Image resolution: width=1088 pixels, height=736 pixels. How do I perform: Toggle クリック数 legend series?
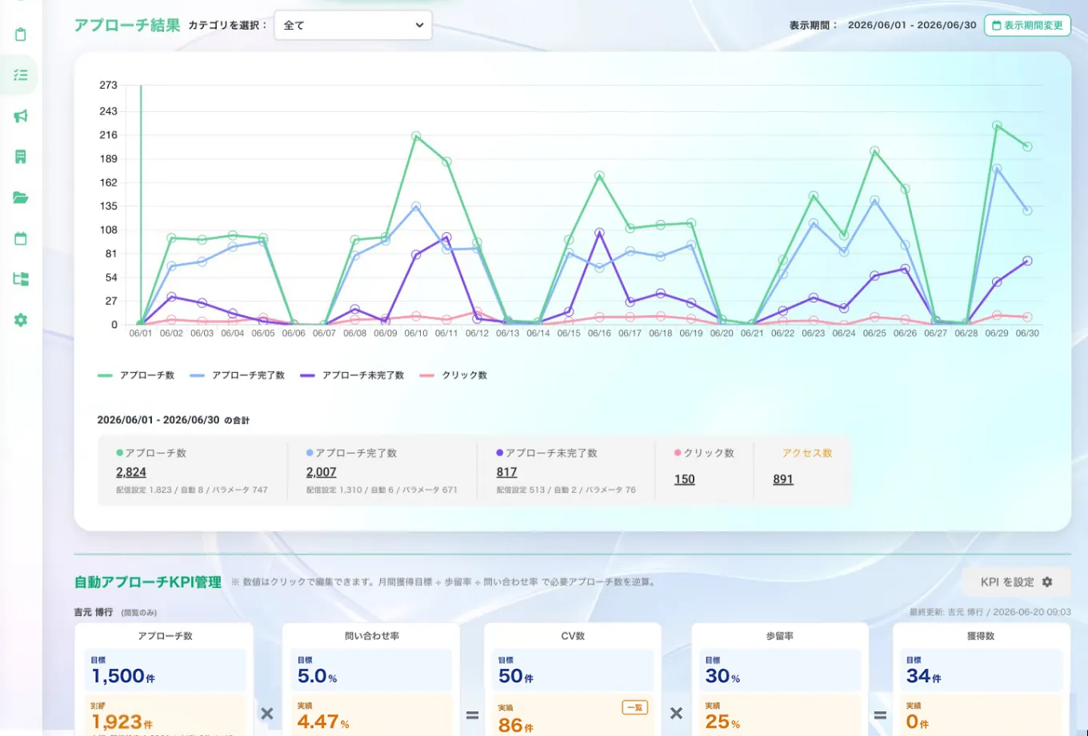(453, 375)
